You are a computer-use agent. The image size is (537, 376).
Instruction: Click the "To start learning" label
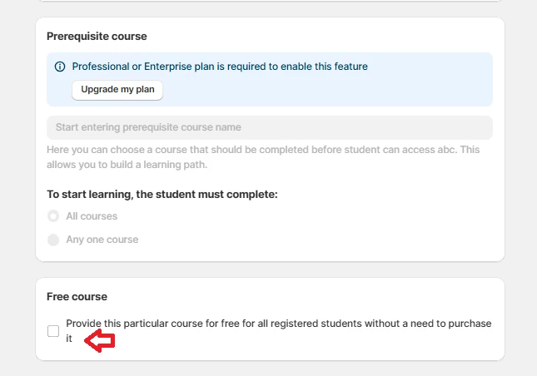[x=162, y=194]
